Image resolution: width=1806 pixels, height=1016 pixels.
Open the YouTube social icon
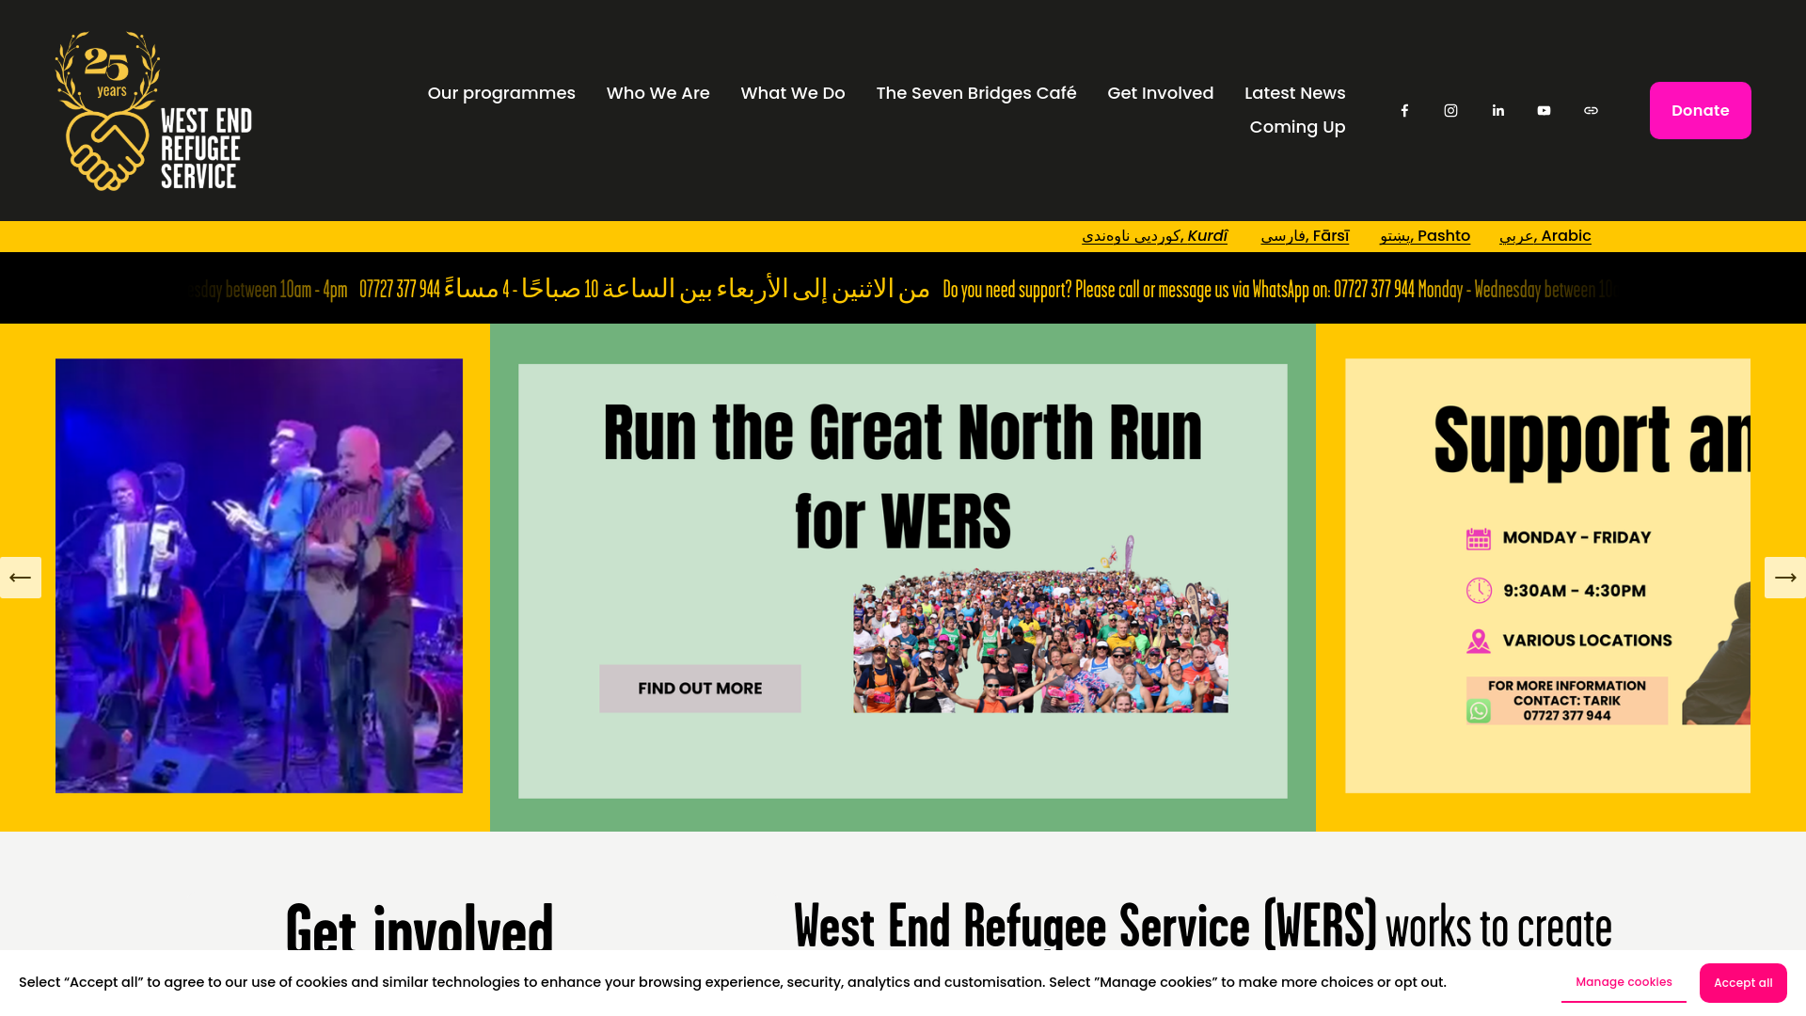[x=1544, y=111]
